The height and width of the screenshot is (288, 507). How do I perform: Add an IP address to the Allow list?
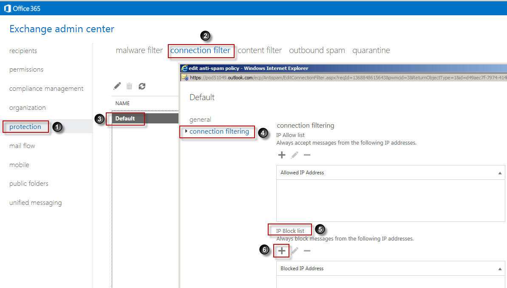click(282, 155)
